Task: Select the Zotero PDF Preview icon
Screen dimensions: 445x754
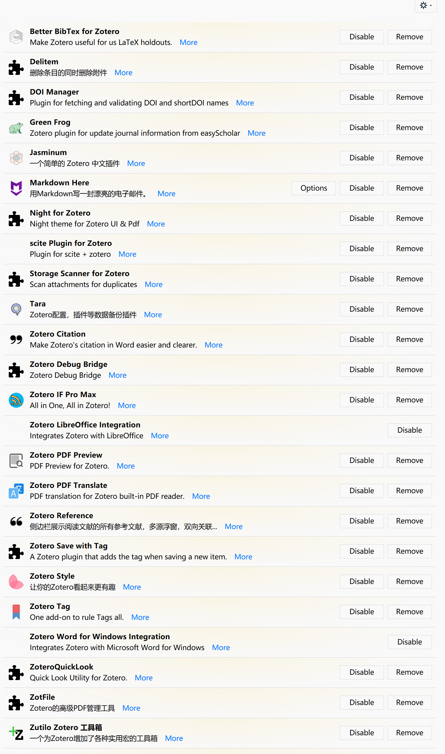Action: [x=16, y=460]
